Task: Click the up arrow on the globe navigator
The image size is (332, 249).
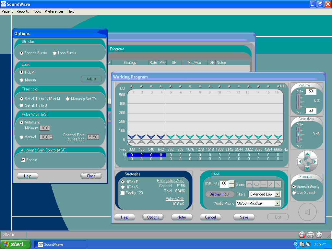Action: pos(307,154)
